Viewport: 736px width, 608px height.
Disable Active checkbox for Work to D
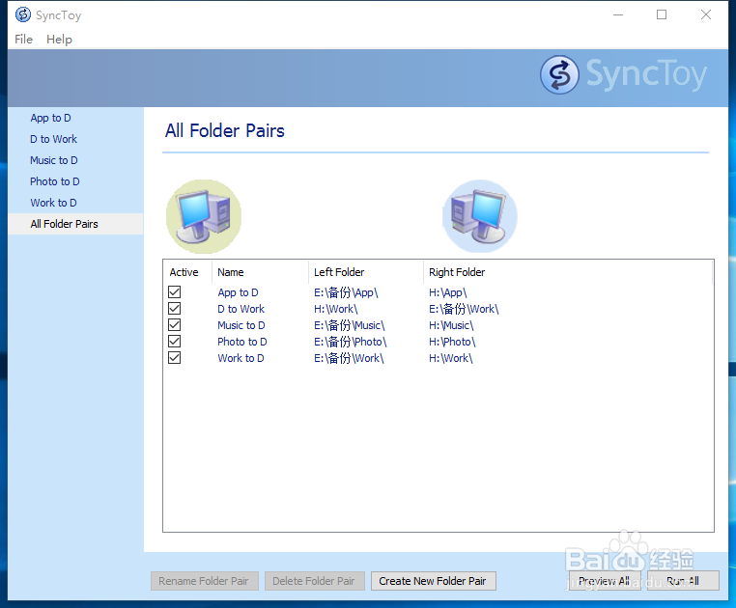point(174,357)
